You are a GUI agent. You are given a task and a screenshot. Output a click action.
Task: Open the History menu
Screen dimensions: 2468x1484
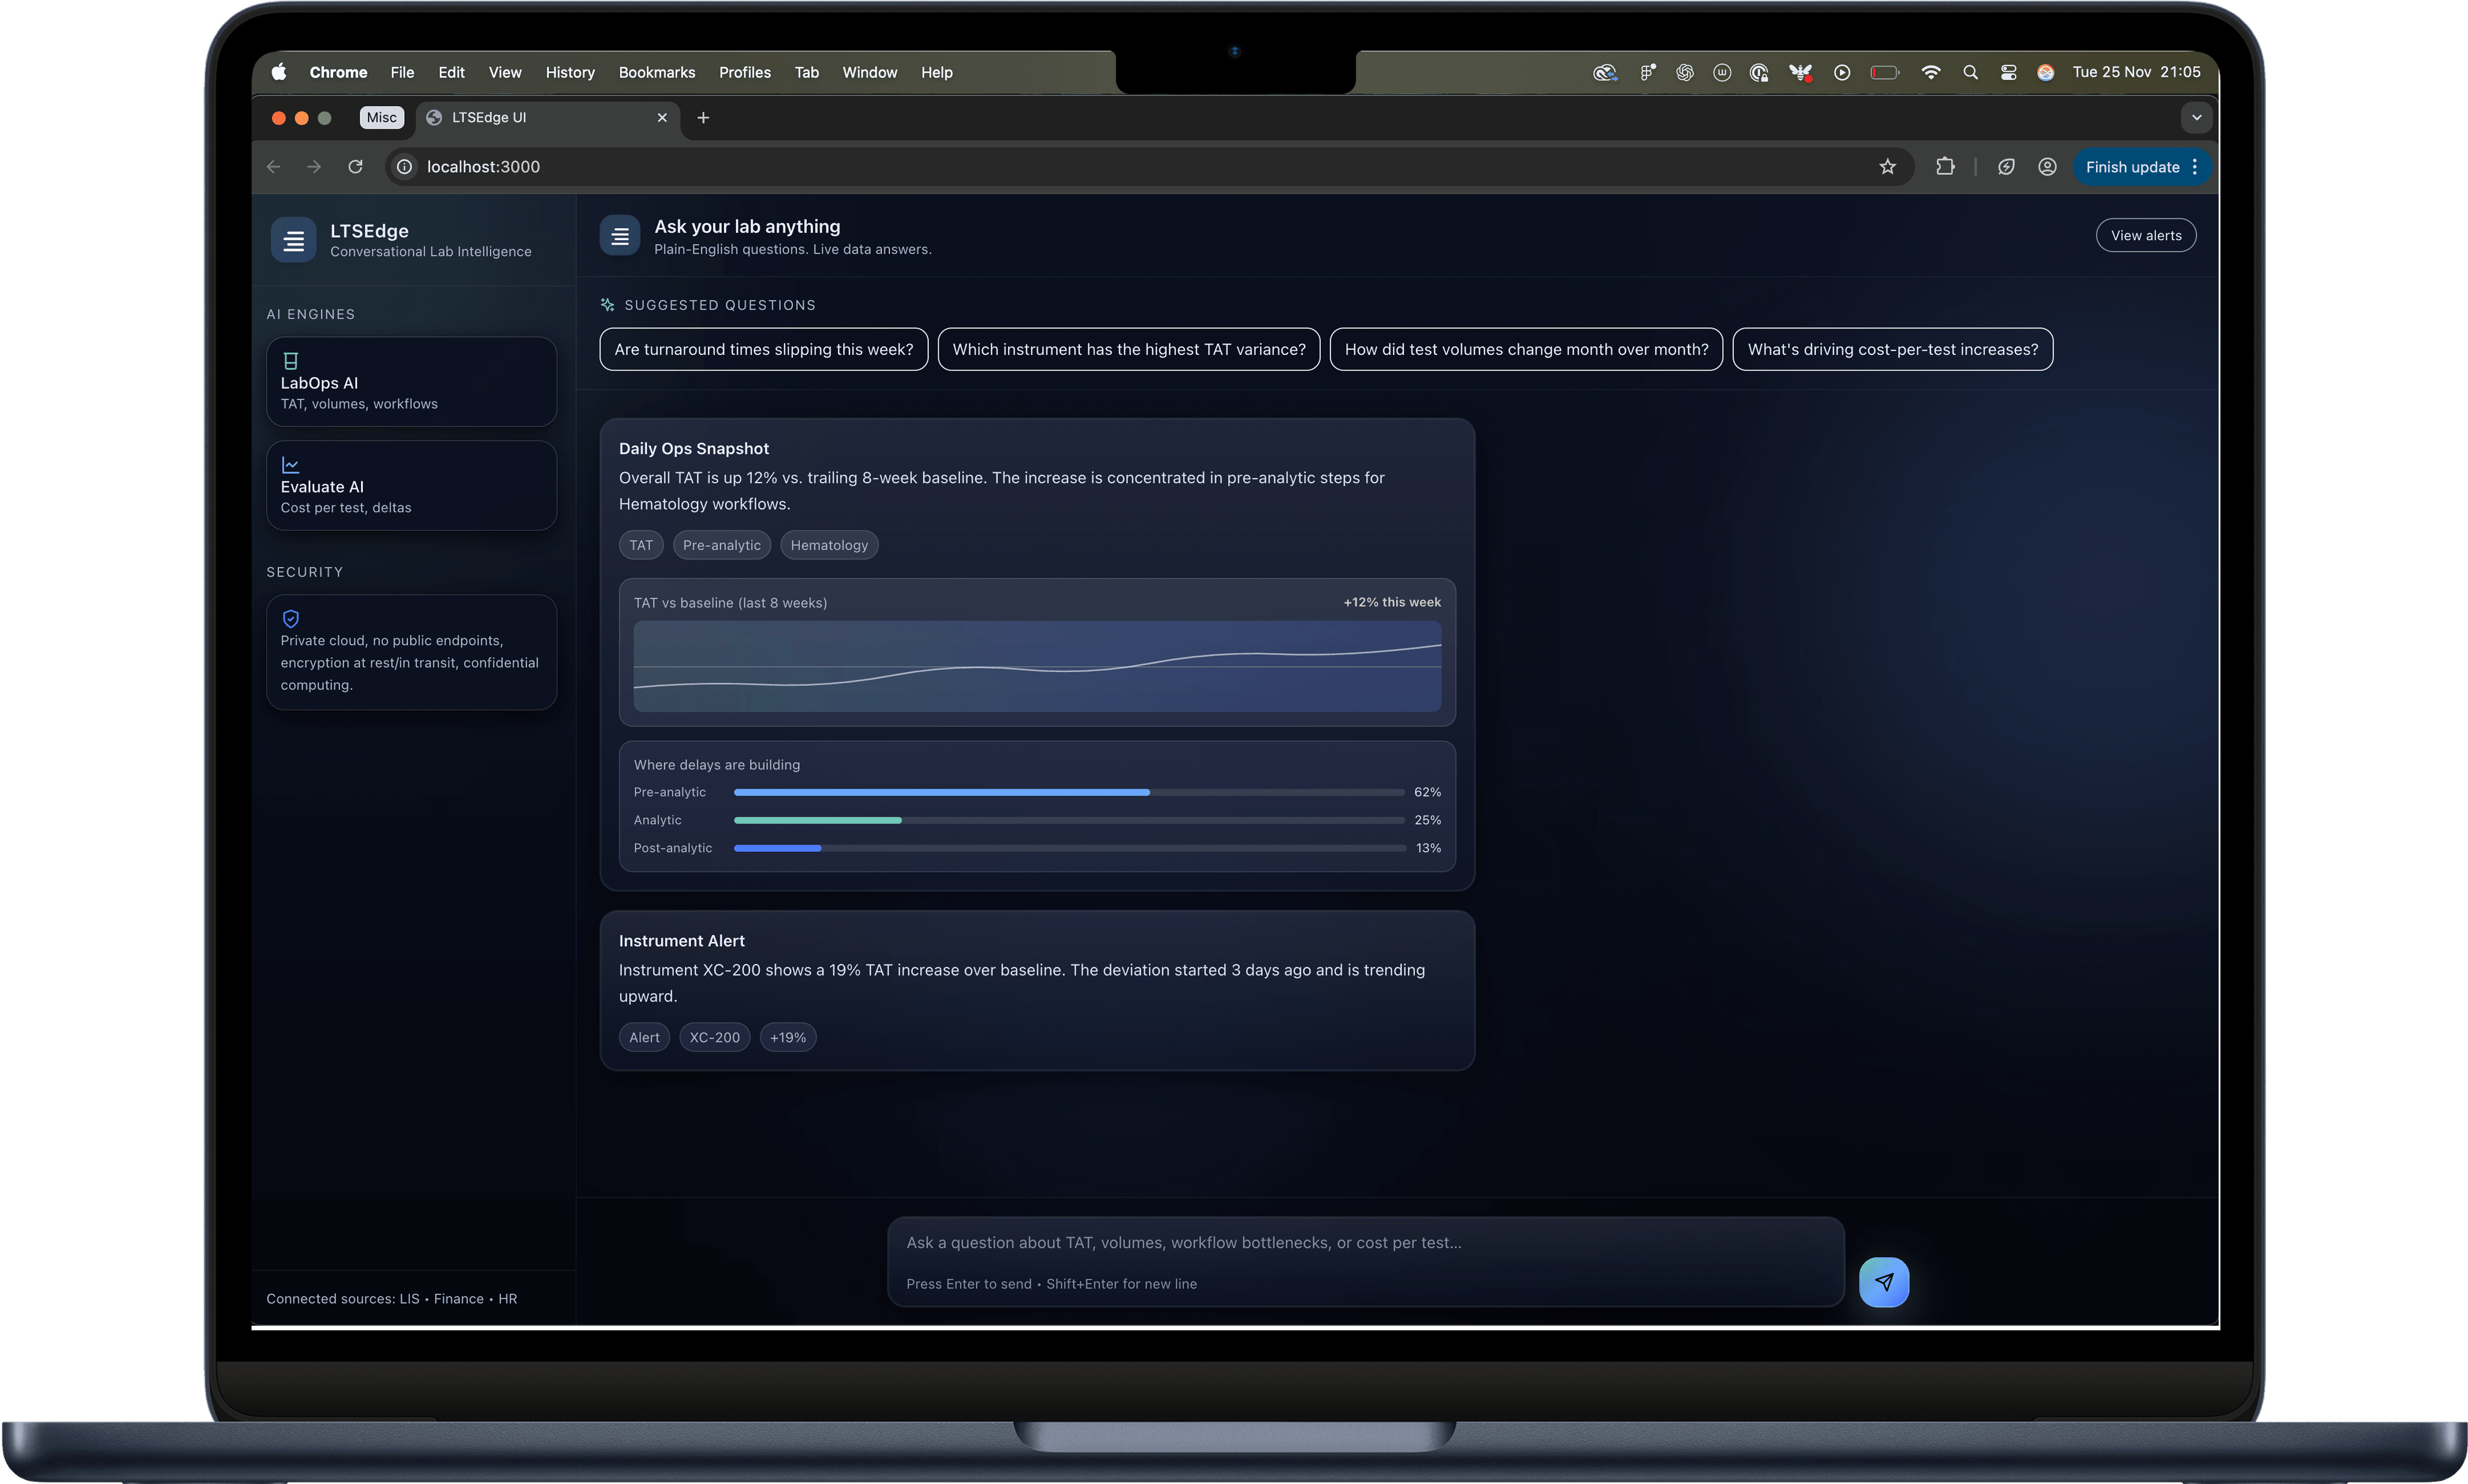click(570, 72)
